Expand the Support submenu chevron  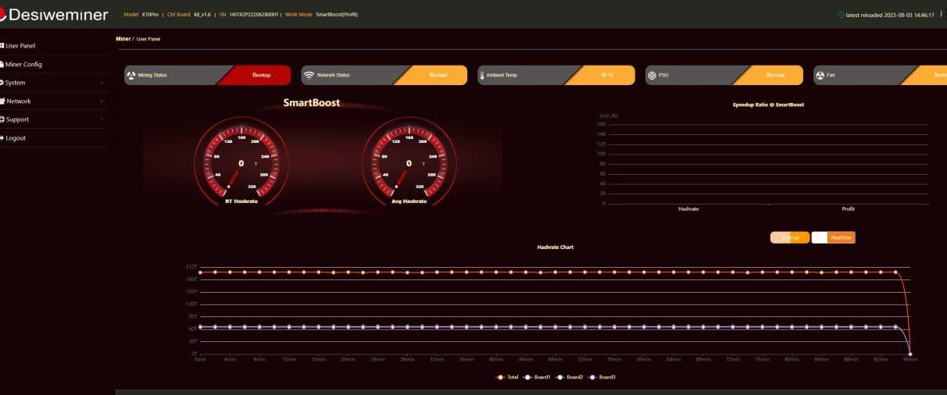tap(102, 119)
